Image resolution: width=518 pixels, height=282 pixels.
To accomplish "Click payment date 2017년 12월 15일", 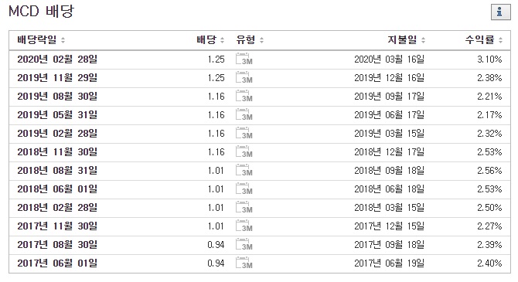I will point(389,226).
